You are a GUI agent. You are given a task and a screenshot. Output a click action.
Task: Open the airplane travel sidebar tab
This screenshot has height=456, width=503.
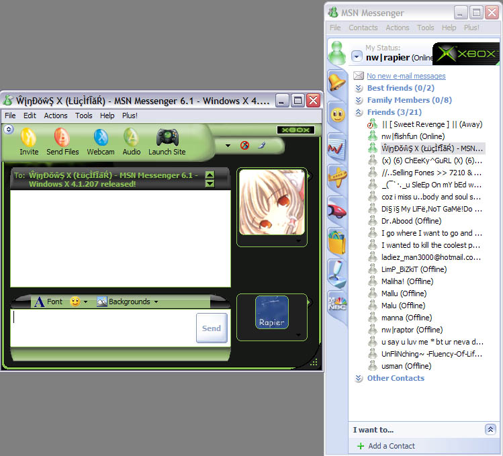337,177
